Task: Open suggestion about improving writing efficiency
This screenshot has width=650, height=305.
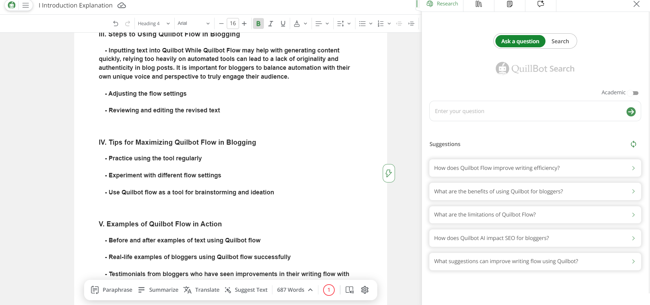Action: [x=535, y=168]
